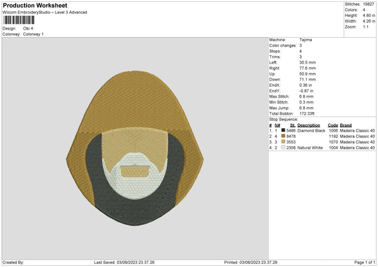Click the Page 1 of 1 footer text
This screenshot has width=378, height=267.
coord(362,262)
